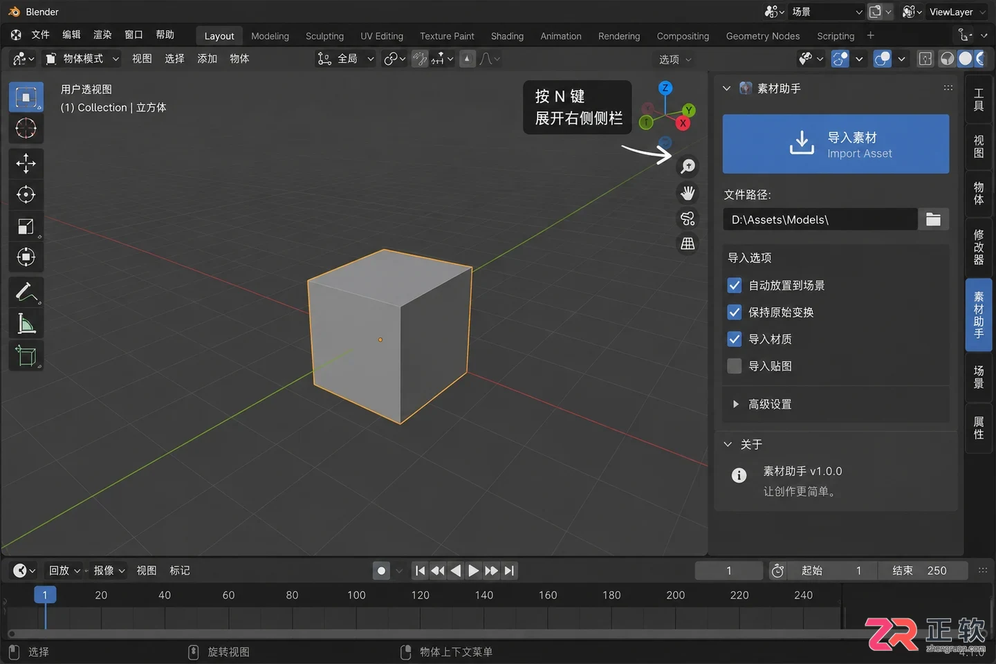Select the Annotate pencil tool
The width and height of the screenshot is (996, 664).
click(x=26, y=292)
